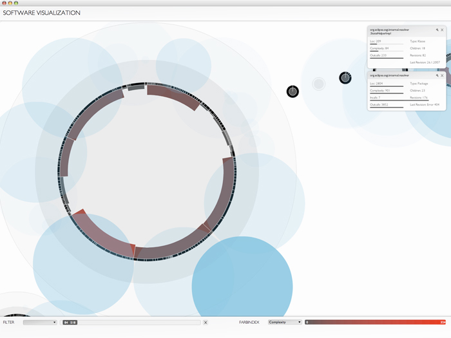451x338 pixels.
Task: Click the large solid blue circle
Action: pos(242,286)
